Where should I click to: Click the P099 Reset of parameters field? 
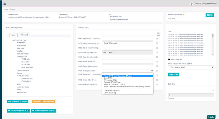point(127,66)
